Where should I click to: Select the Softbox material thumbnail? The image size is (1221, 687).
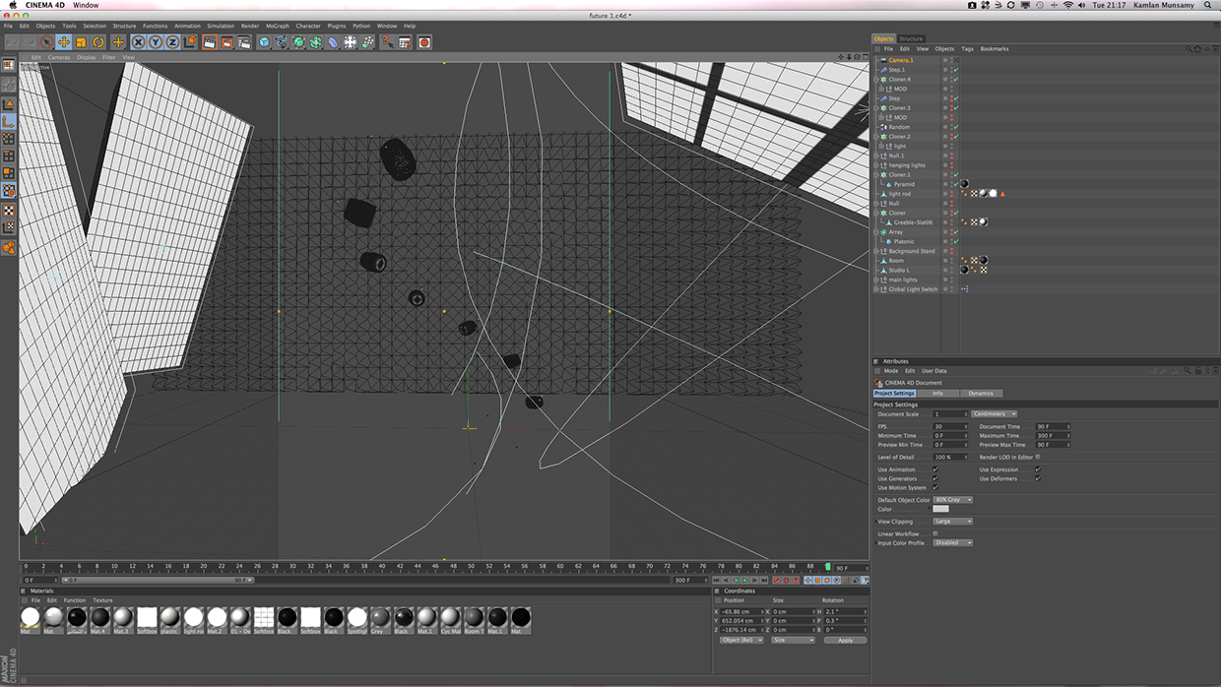tap(147, 617)
